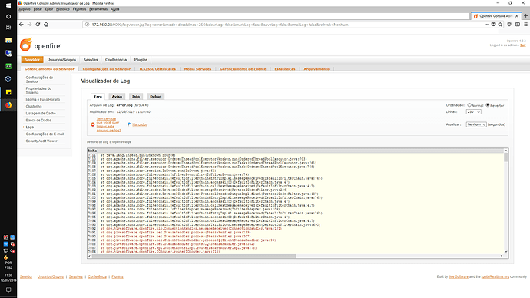Click the log scroll-down arrow
The height and width of the screenshot is (298, 530).
[x=506, y=251]
